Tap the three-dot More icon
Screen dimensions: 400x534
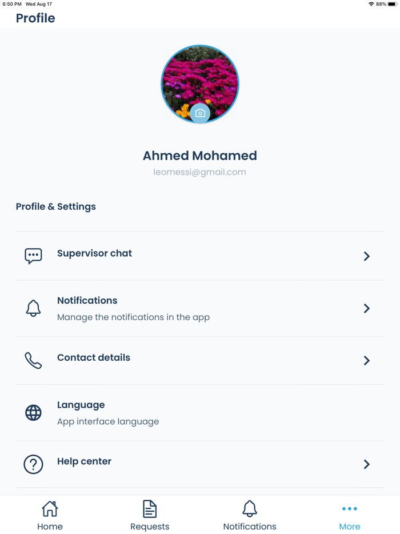[x=349, y=508]
